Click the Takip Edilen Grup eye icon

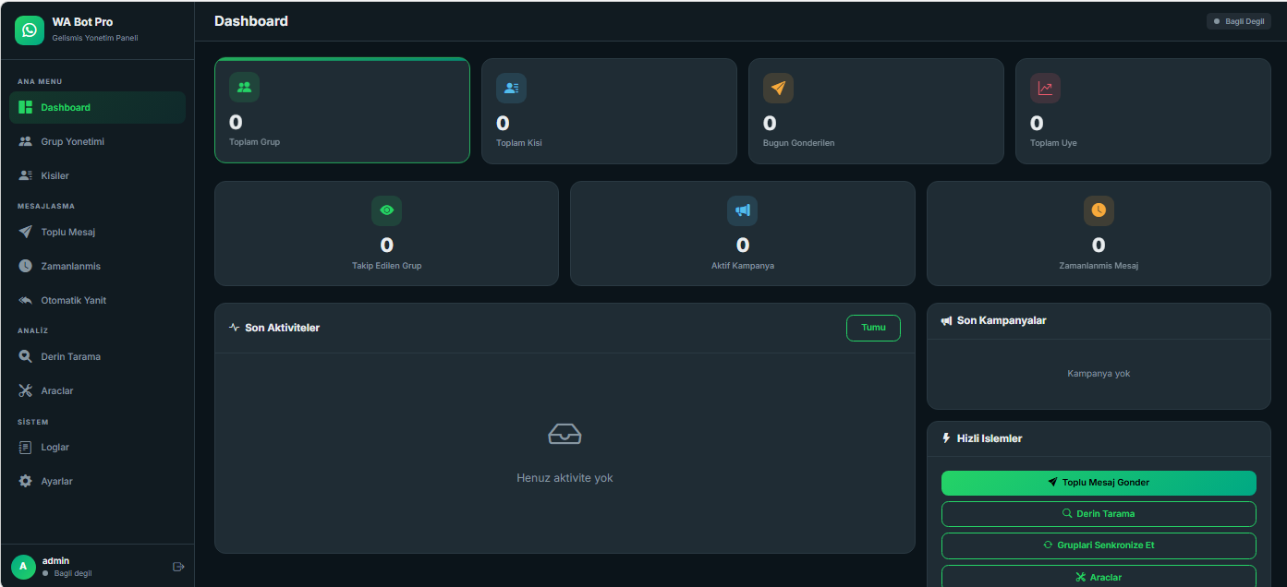(386, 210)
